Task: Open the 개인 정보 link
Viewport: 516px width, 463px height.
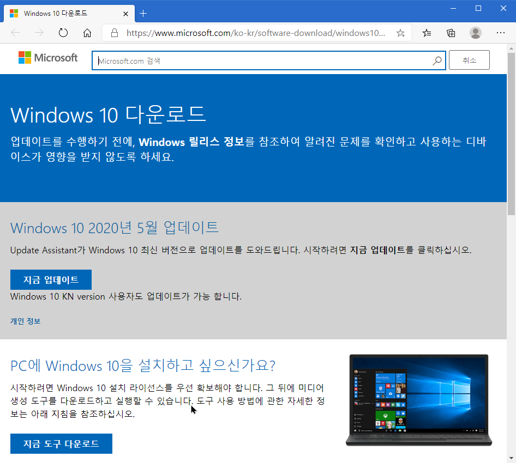Action: 25,321
